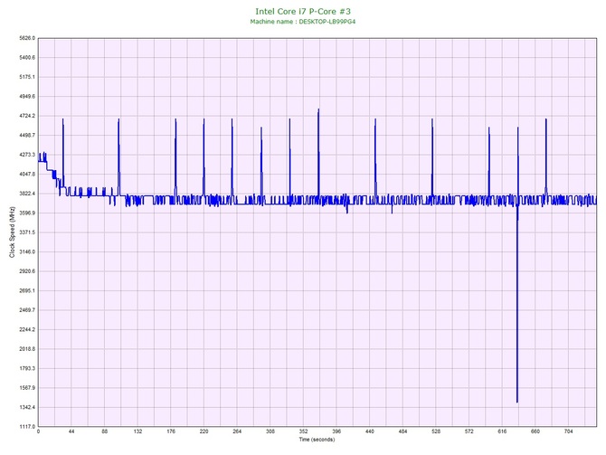606x455 pixels.
Task: Click the 0 tick on the time axis
Action: pyautogui.click(x=38, y=432)
